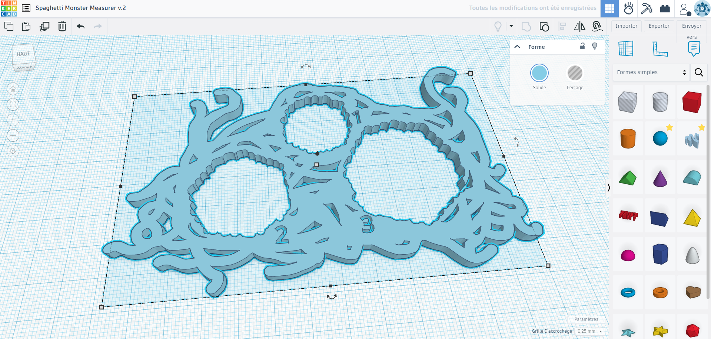
Task: Pick the blue Torus shape
Action: (628, 292)
